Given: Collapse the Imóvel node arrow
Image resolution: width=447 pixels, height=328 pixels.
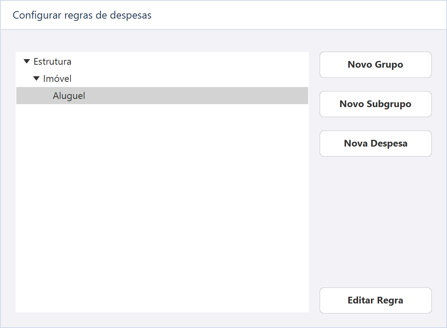Looking at the screenshot, I should click(36, 78).
